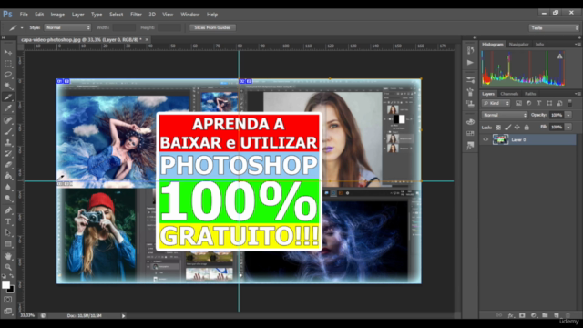
Task: Switch to the Channels tab
Action: [x=509, y=94]
